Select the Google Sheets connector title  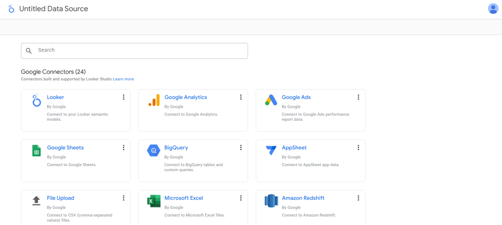click(65, 148)
